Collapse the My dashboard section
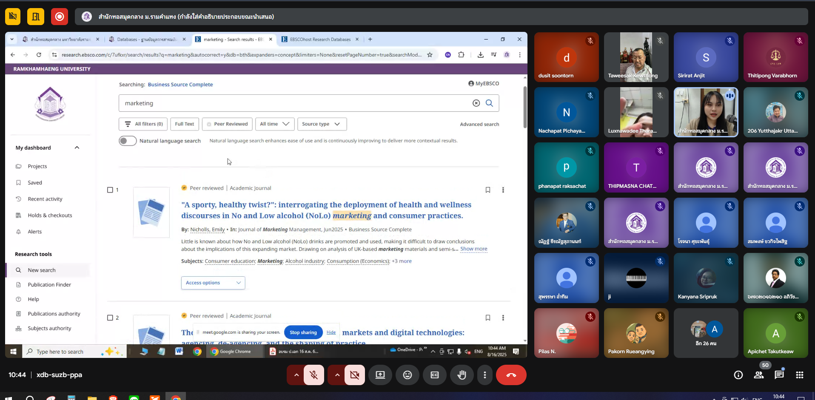Screen dimensions: 815x400 tap(77, 148)
